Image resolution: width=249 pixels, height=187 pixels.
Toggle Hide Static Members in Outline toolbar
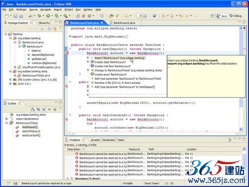[x=44, y=109]
